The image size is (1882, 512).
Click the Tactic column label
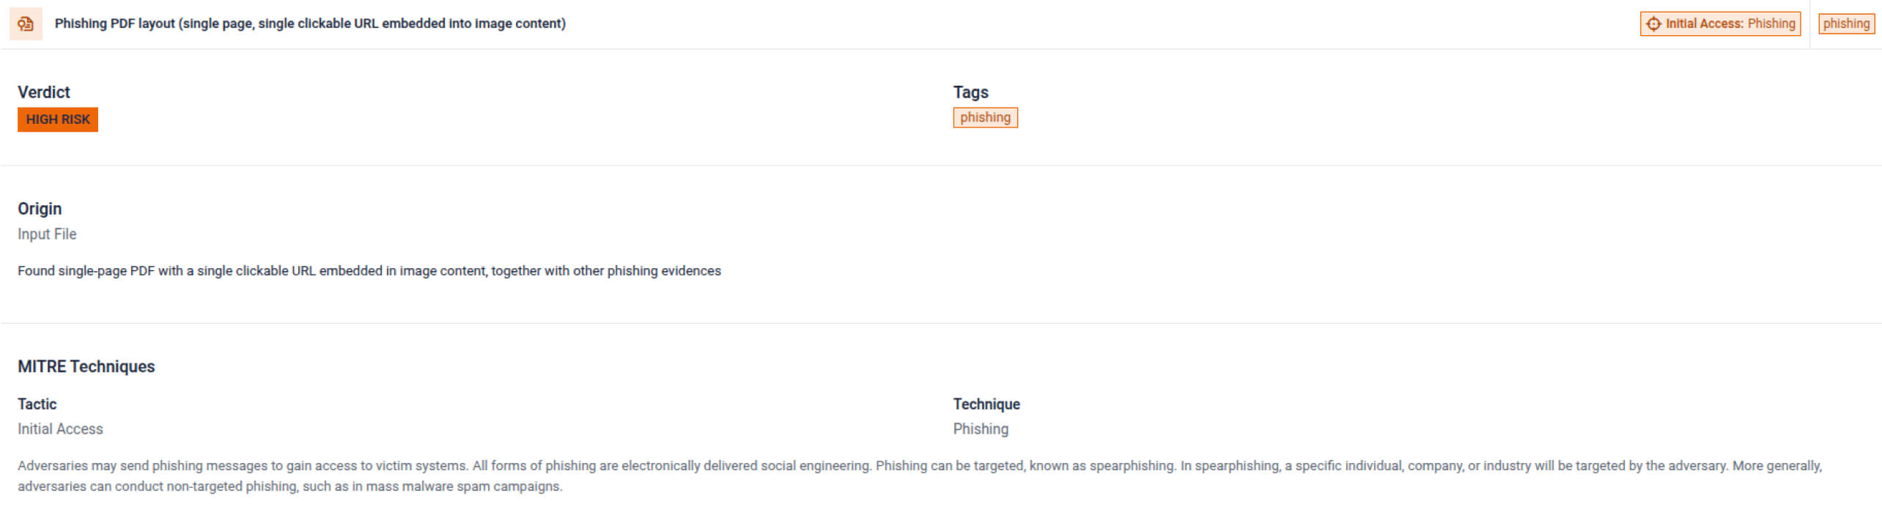[37, 404]
